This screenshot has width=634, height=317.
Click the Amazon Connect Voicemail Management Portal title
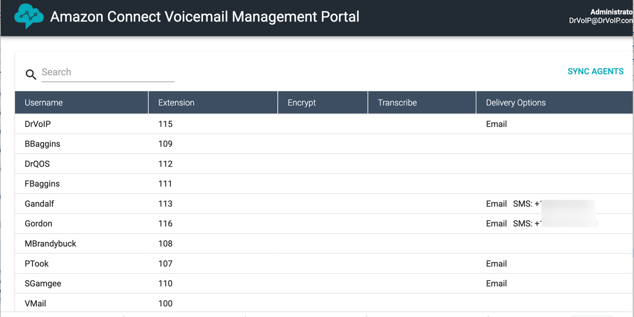(x=205, y=17)
